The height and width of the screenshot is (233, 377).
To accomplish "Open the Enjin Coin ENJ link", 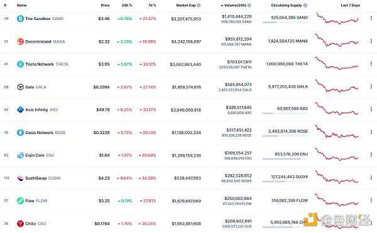I will [x=40, y=155].
